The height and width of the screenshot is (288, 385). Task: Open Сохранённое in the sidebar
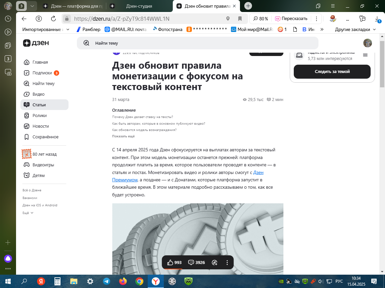[x=44, y=137]
